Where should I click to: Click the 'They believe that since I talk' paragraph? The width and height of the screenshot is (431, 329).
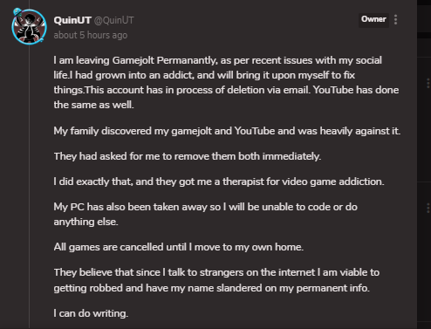pyautogui.click(x=216, y=280)
